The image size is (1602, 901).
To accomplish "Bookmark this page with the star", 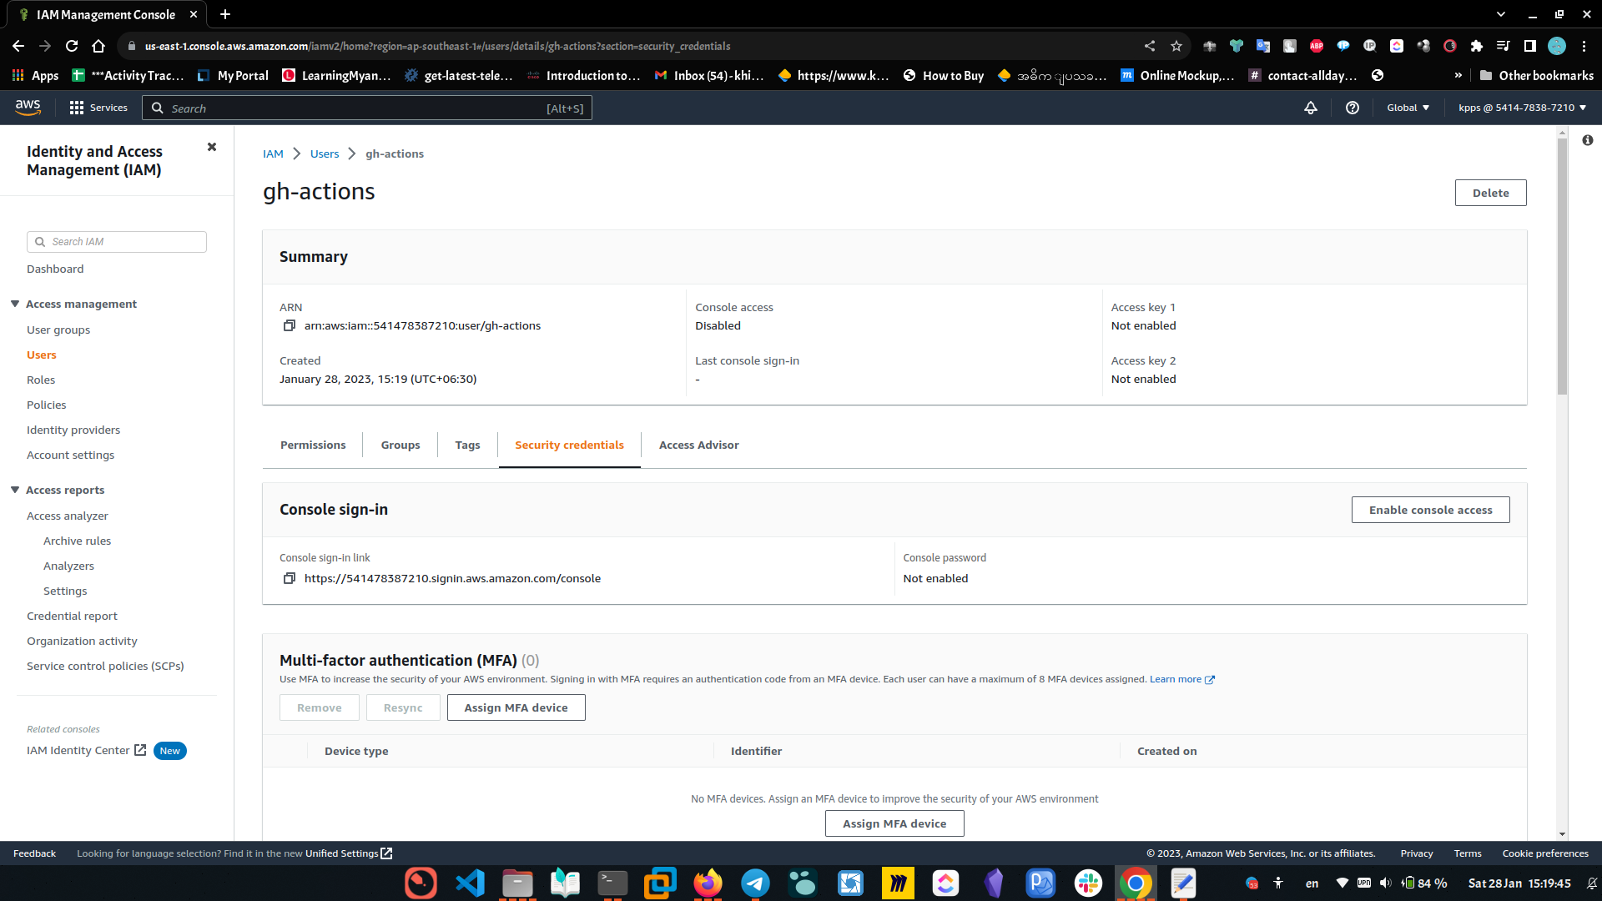I will point(1176,46).
